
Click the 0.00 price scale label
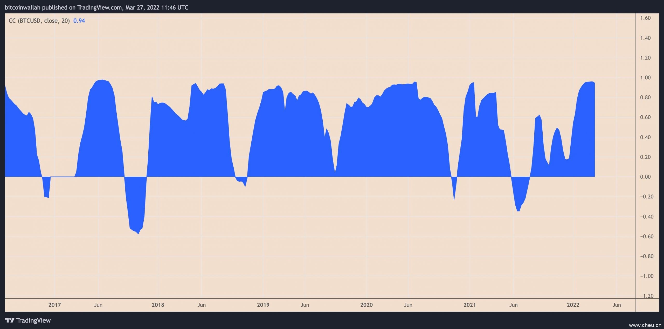pos(645,177)
